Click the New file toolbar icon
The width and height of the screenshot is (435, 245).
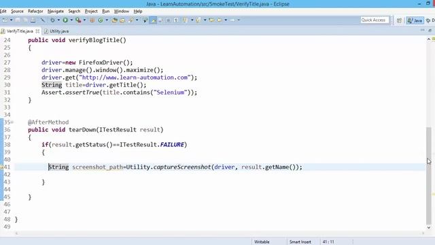tap(5, 20)
